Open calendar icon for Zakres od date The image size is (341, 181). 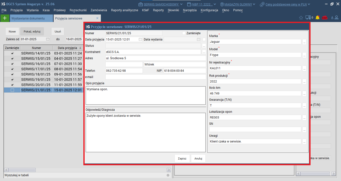48,39
